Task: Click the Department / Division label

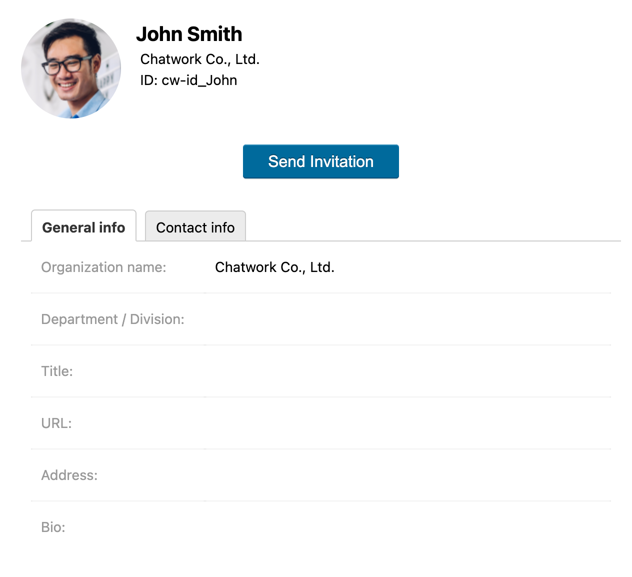Action: click(112, 319)
